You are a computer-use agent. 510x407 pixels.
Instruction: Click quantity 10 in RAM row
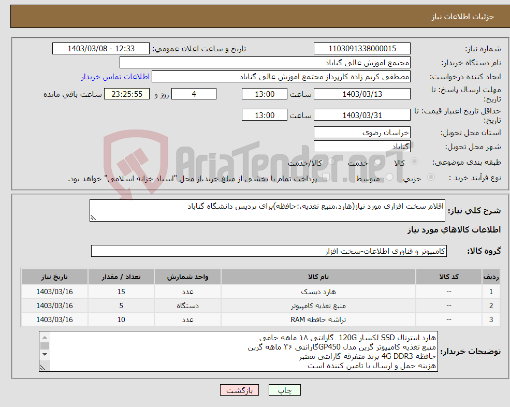(121, 319)
